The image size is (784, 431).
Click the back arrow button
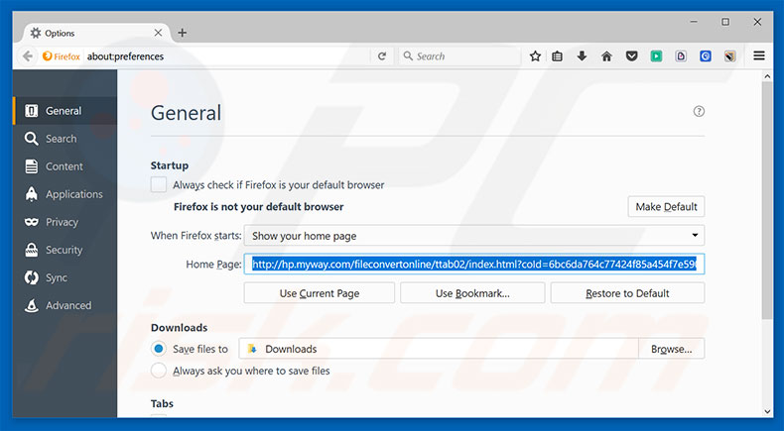[28, 56]
